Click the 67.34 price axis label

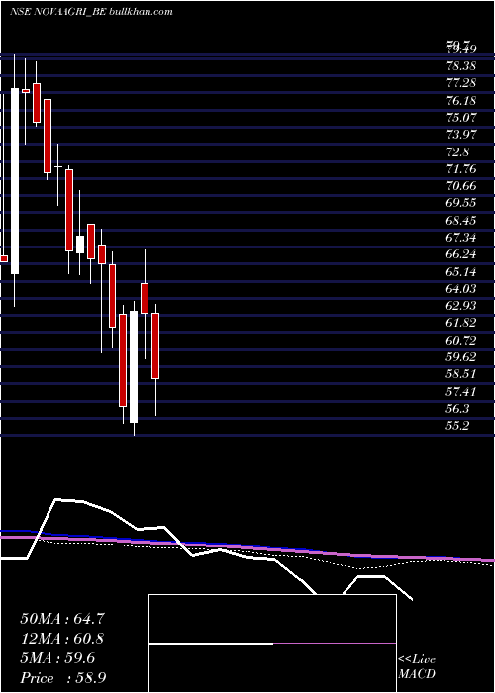pos(461,238)
